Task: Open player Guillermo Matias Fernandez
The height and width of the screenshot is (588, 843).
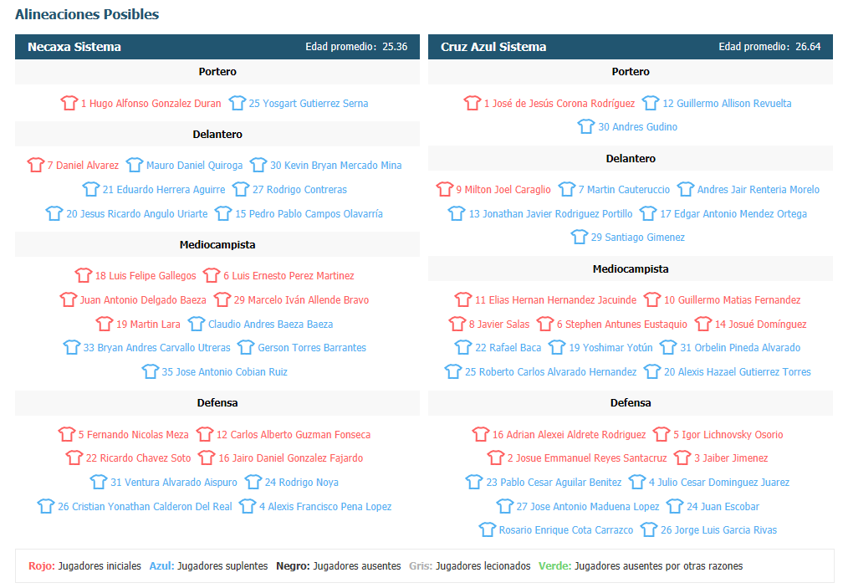Action: (733, 299)
